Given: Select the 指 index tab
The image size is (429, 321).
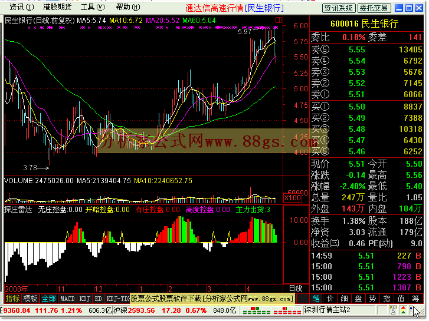Looking at the screenshot, I should (387, 299).
